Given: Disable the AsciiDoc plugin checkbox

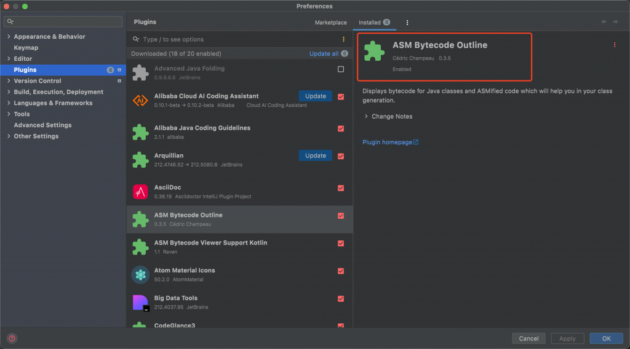Looking at the screenshot, I should [x=341, y=188].
